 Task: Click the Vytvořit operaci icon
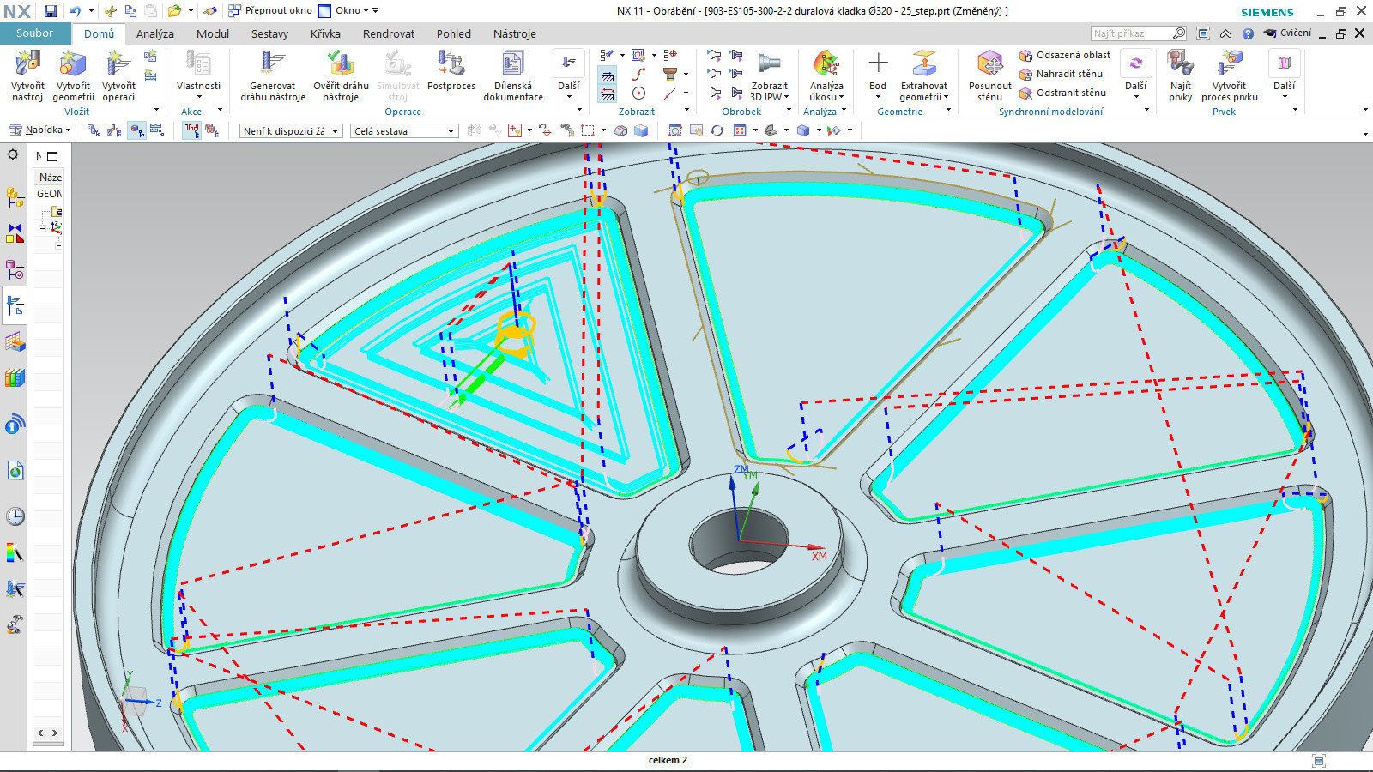(x=118, y=63)
